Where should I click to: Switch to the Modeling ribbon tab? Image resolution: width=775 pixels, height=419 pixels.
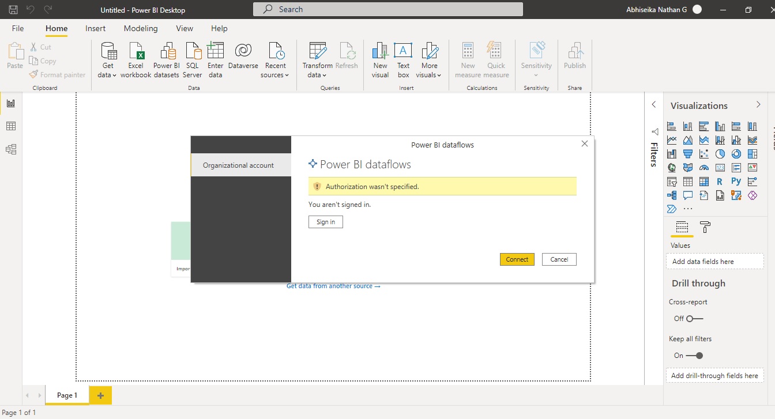tap(141, 28)
